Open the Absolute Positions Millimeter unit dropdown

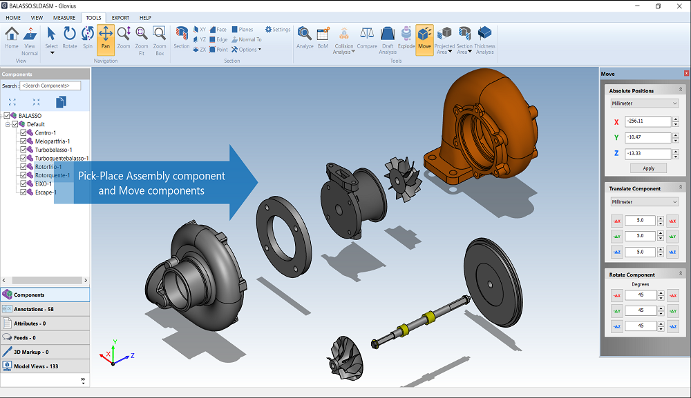point(644,103)
